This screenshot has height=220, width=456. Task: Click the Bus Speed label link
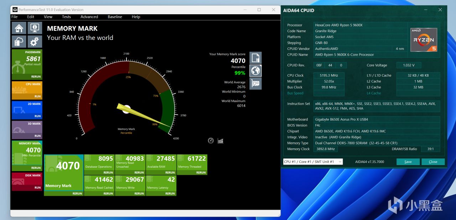pos(295,93)
